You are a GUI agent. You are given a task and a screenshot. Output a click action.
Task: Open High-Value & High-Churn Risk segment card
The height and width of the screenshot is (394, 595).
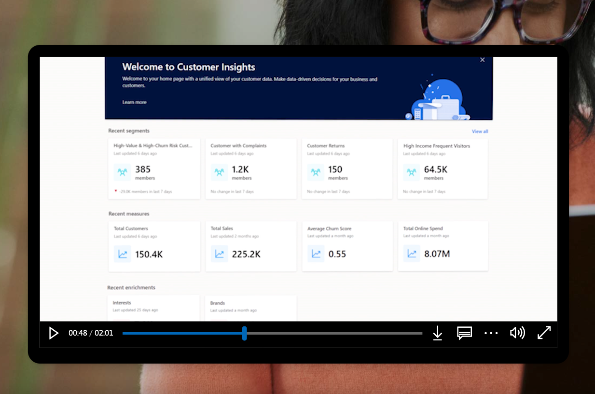pyautogui.click(x=154, y=169)
